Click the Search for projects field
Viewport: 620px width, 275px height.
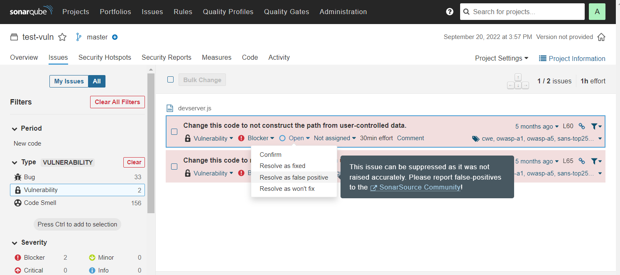(522, 12)
